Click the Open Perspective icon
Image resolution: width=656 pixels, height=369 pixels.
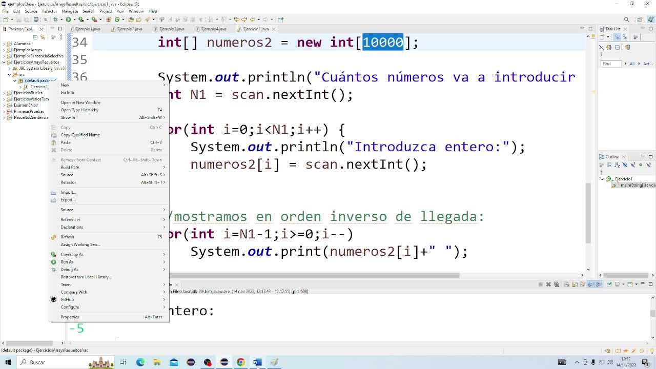pyautogui.click(x=639, y=19)
